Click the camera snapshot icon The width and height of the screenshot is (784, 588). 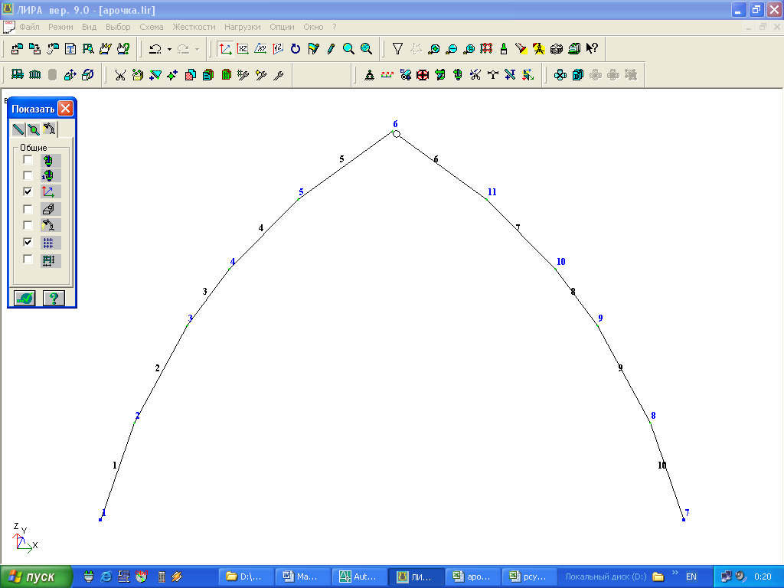(557, 48)
